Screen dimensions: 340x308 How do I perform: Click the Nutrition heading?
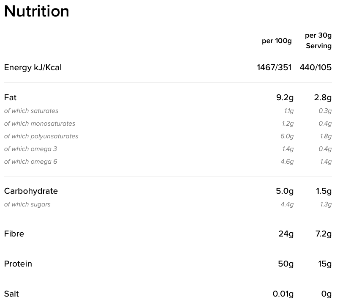point(36,11)
